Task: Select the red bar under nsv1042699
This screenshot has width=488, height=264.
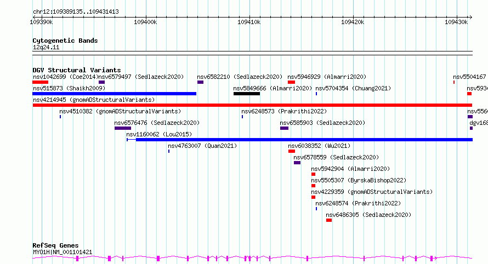Action: point(41,82)
